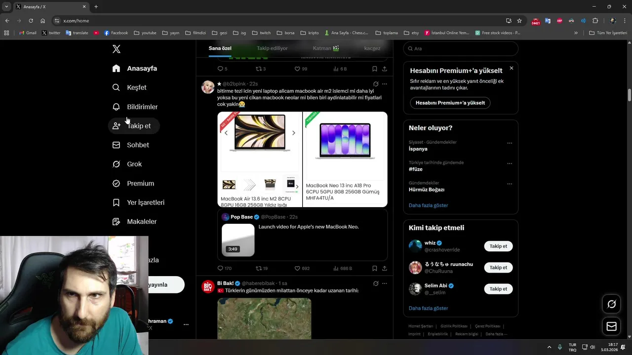Image resolution: width=632 pixels, height=355 pixels.
Task: Open Grok floating button
Action: click(611, 304)
